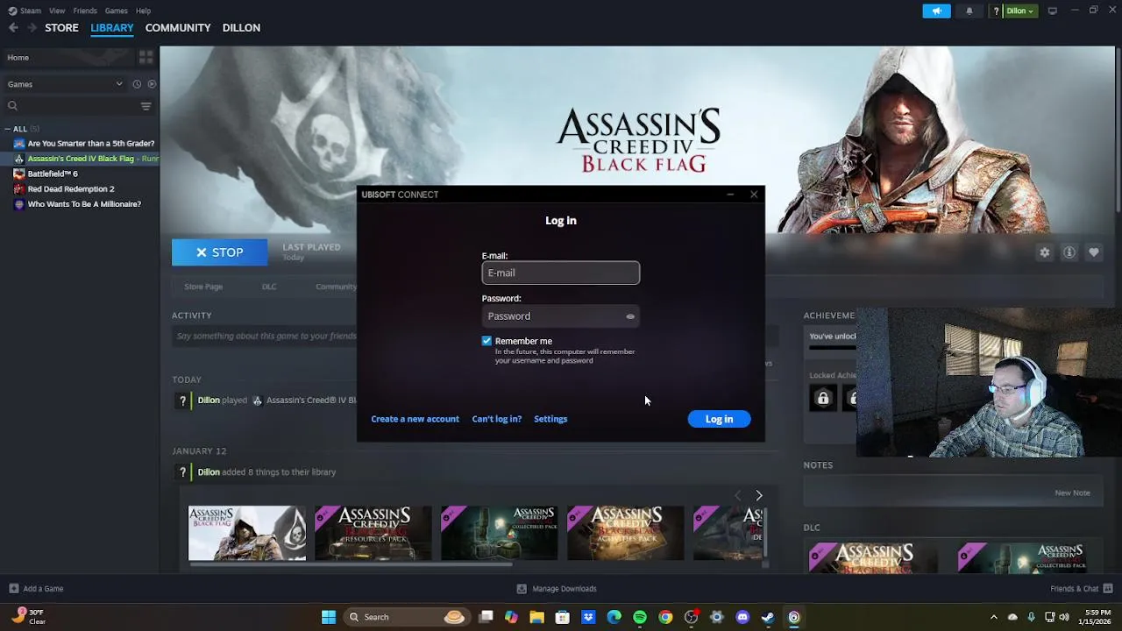The height and width of the screenshot is (631, 1122).
Task: Select Are You Smarter than a 5th Grader?
Action: point(91,144)
